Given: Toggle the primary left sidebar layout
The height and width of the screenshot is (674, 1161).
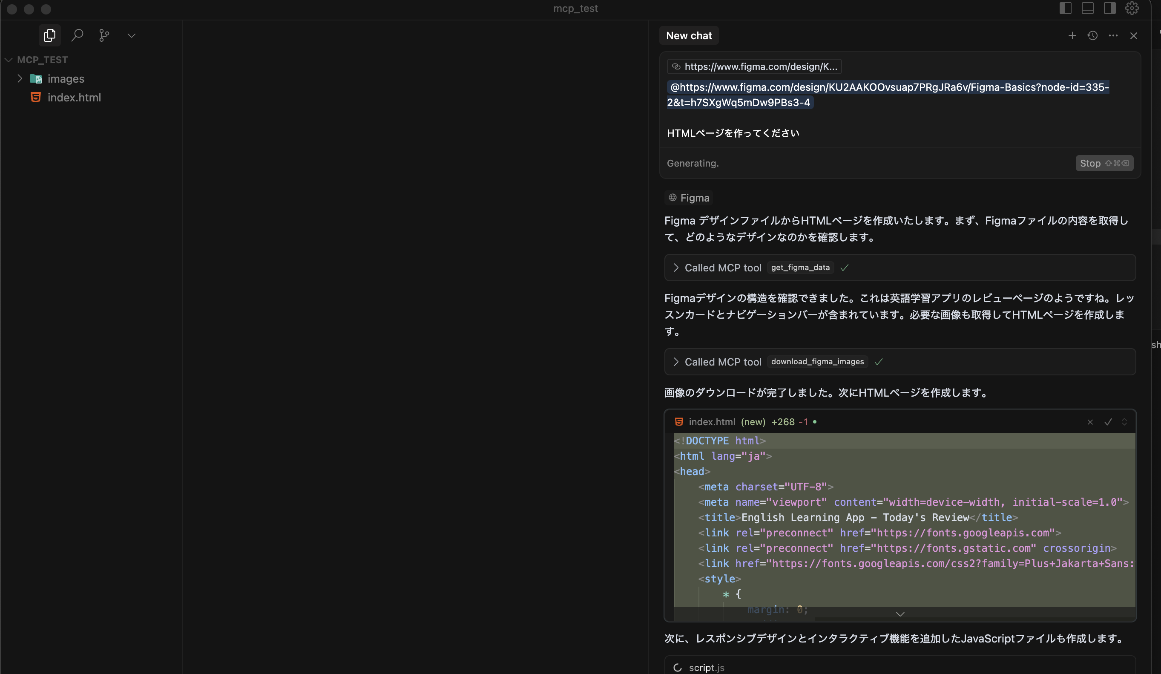Looking at the screenshot, I should [x=1065, y=8].
